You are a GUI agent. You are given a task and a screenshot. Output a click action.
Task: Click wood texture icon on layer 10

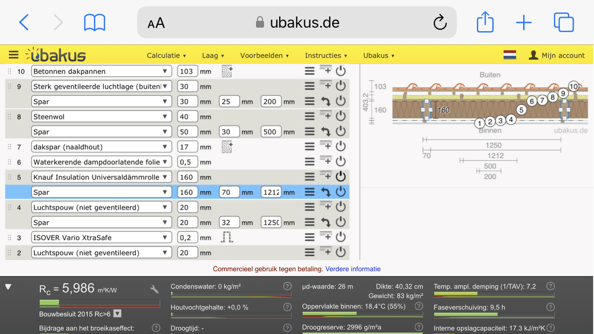[x=227, y=71]
